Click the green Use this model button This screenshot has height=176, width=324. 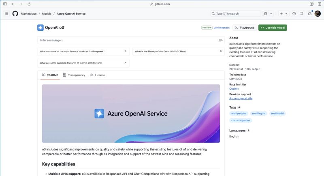point(273,28)
